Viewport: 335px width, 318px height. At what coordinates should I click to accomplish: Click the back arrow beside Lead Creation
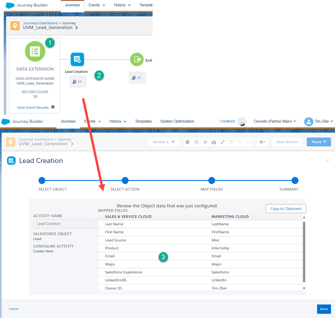coord(327,161)
